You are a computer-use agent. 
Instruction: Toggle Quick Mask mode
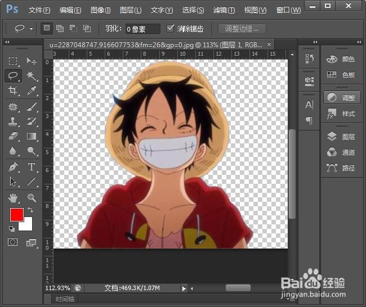[12, 242]
